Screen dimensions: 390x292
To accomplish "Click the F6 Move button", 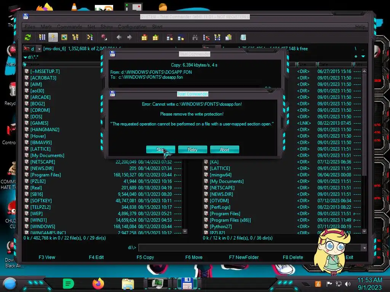I will [194, 257].
